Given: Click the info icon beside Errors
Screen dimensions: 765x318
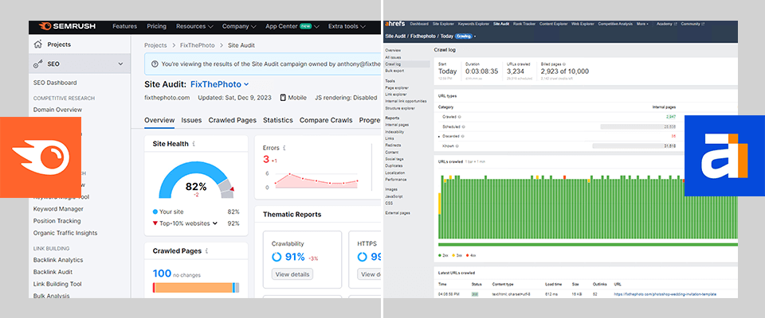Looking at the screenshot, I should [x=284, y=148].
